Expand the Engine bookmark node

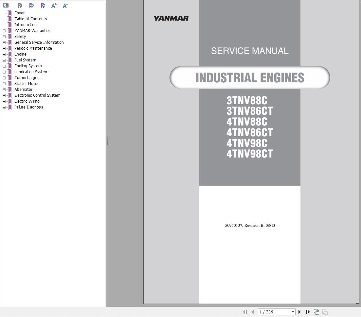(4, 55)
